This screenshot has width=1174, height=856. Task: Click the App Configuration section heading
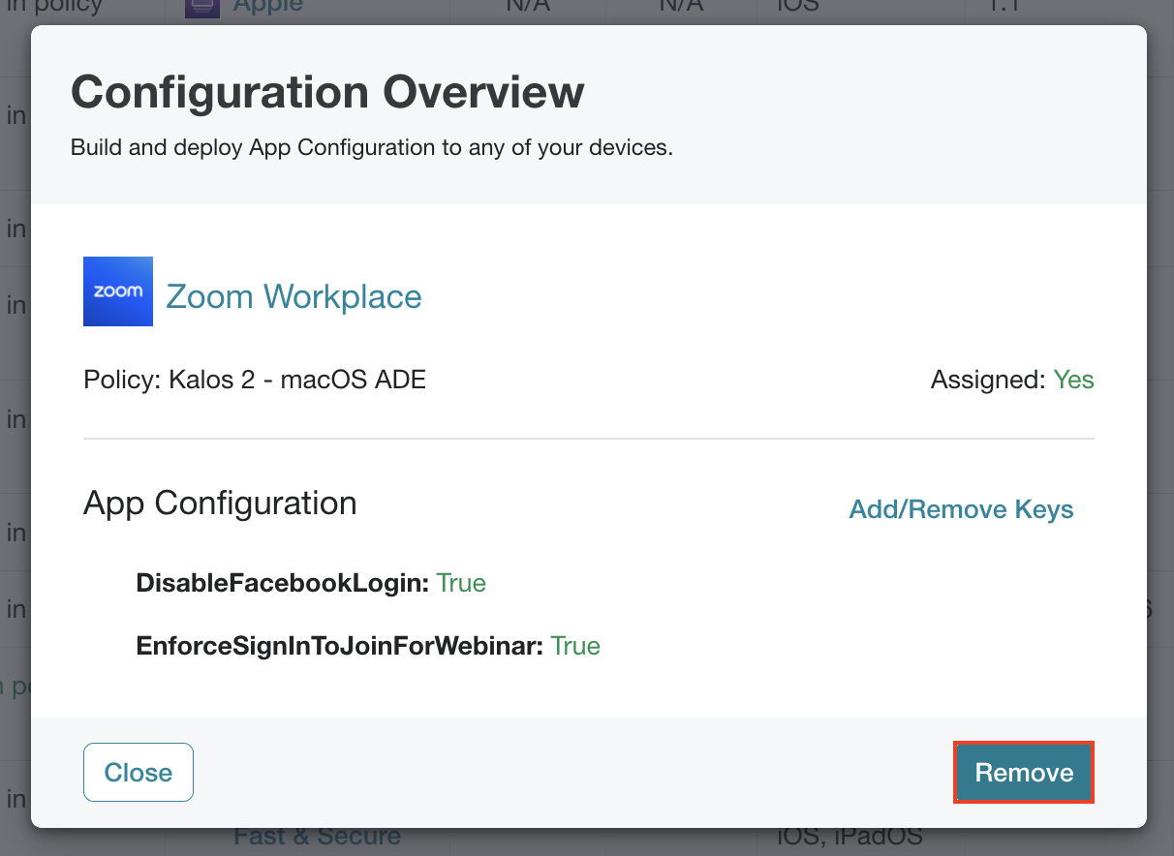pos(220,504)
